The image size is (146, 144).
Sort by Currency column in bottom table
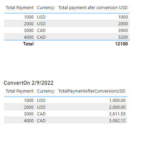click(46, 91)
